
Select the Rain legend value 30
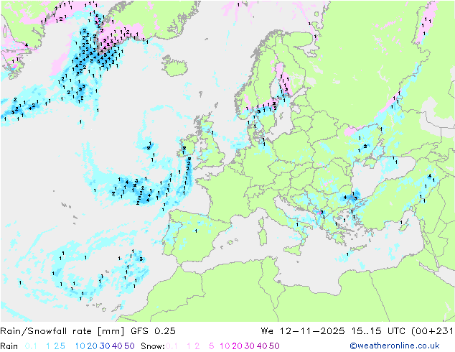coord(105,346)
